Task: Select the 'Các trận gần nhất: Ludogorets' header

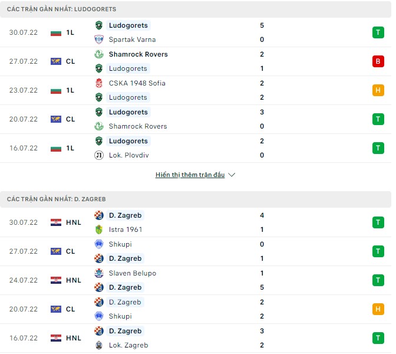Action: coord(61,9)
